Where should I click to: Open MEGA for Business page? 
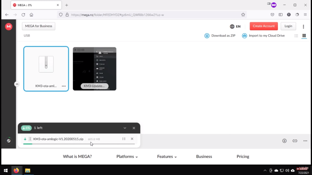click(x=39, y=26)
